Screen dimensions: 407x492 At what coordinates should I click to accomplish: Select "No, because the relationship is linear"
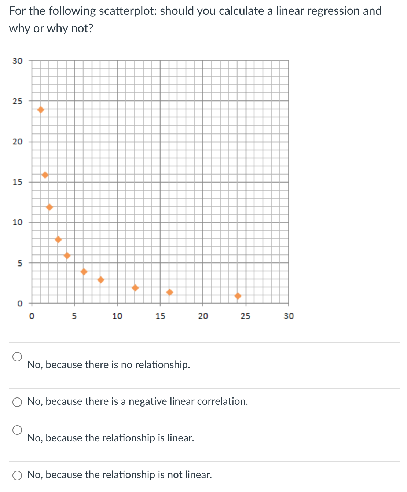(17, 430)
